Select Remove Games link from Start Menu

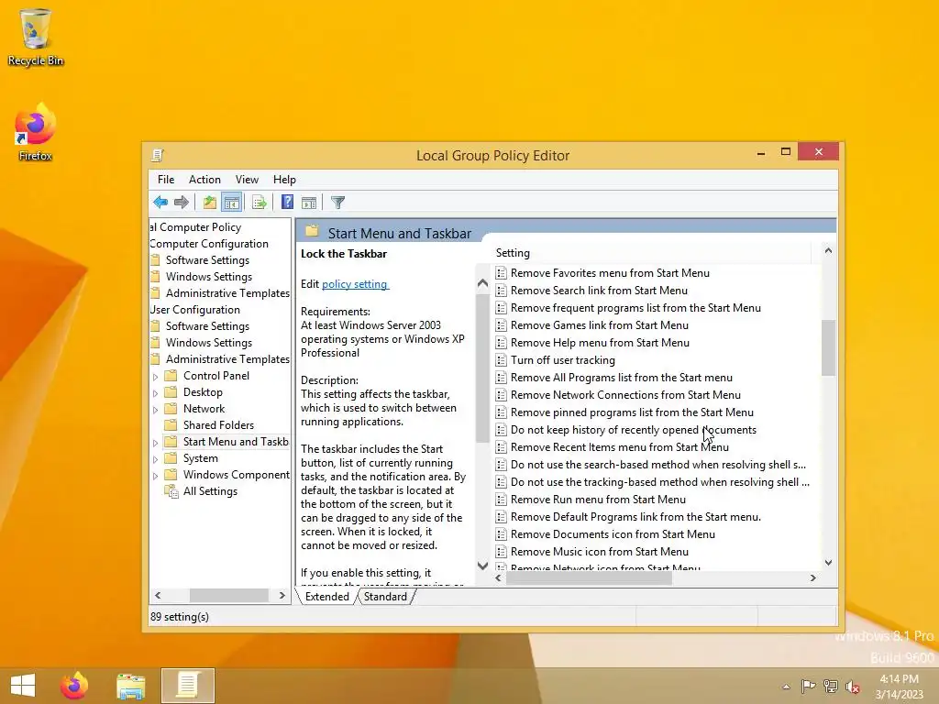pyautogui.click(x=600, y=325)
